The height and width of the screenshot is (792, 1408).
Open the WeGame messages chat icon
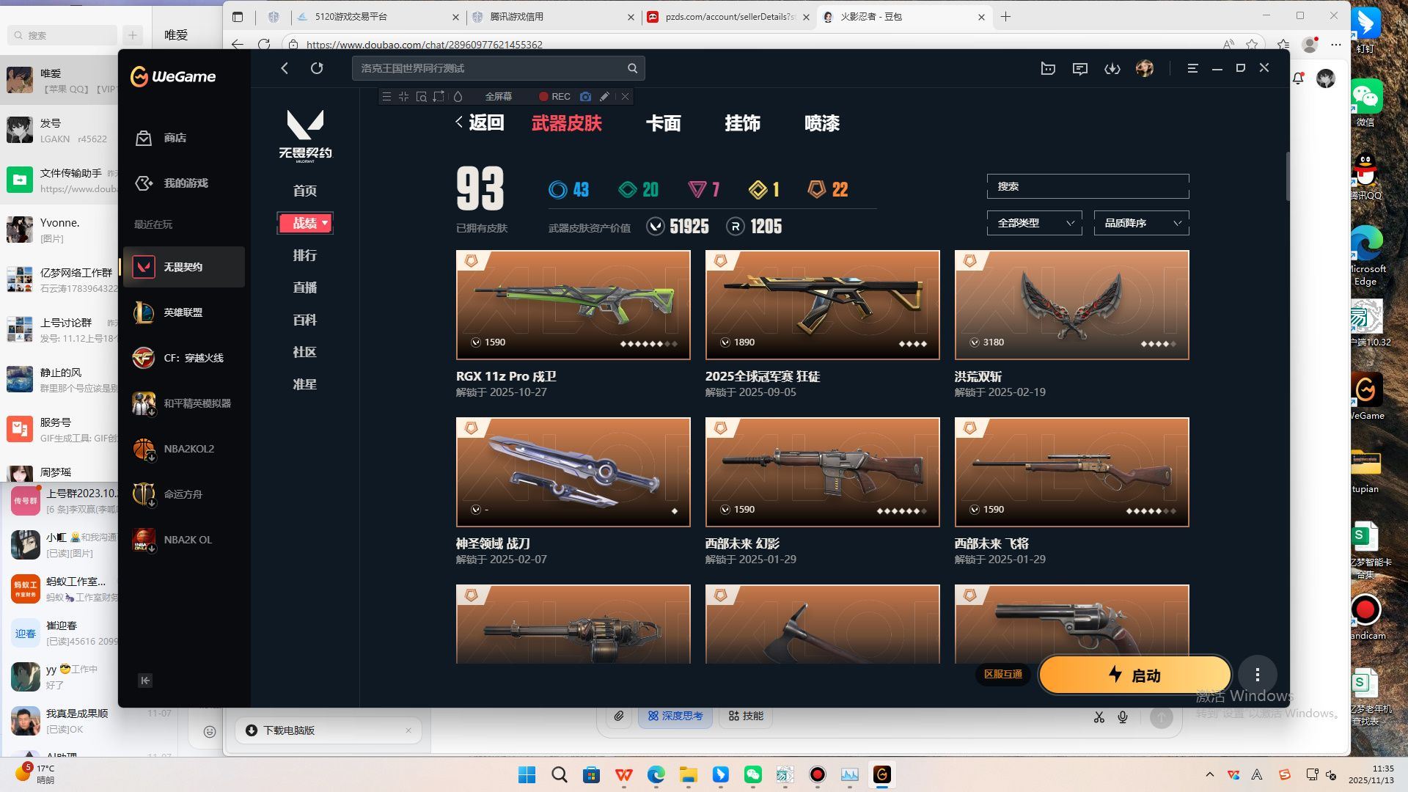pos(1079,68)
